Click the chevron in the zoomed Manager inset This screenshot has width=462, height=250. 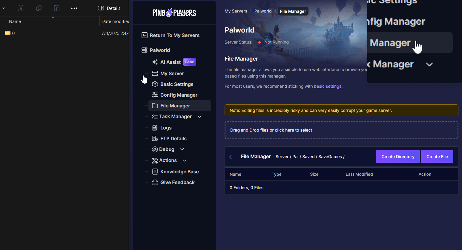click(x=429, y=64)
